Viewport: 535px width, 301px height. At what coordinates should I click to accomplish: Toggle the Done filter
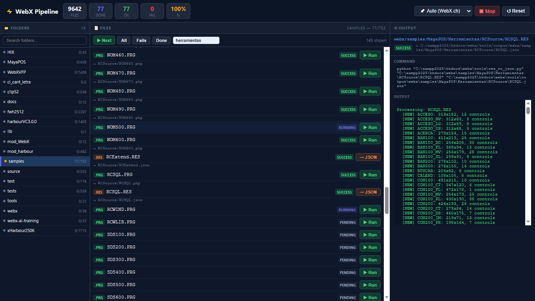click(161, 40)
